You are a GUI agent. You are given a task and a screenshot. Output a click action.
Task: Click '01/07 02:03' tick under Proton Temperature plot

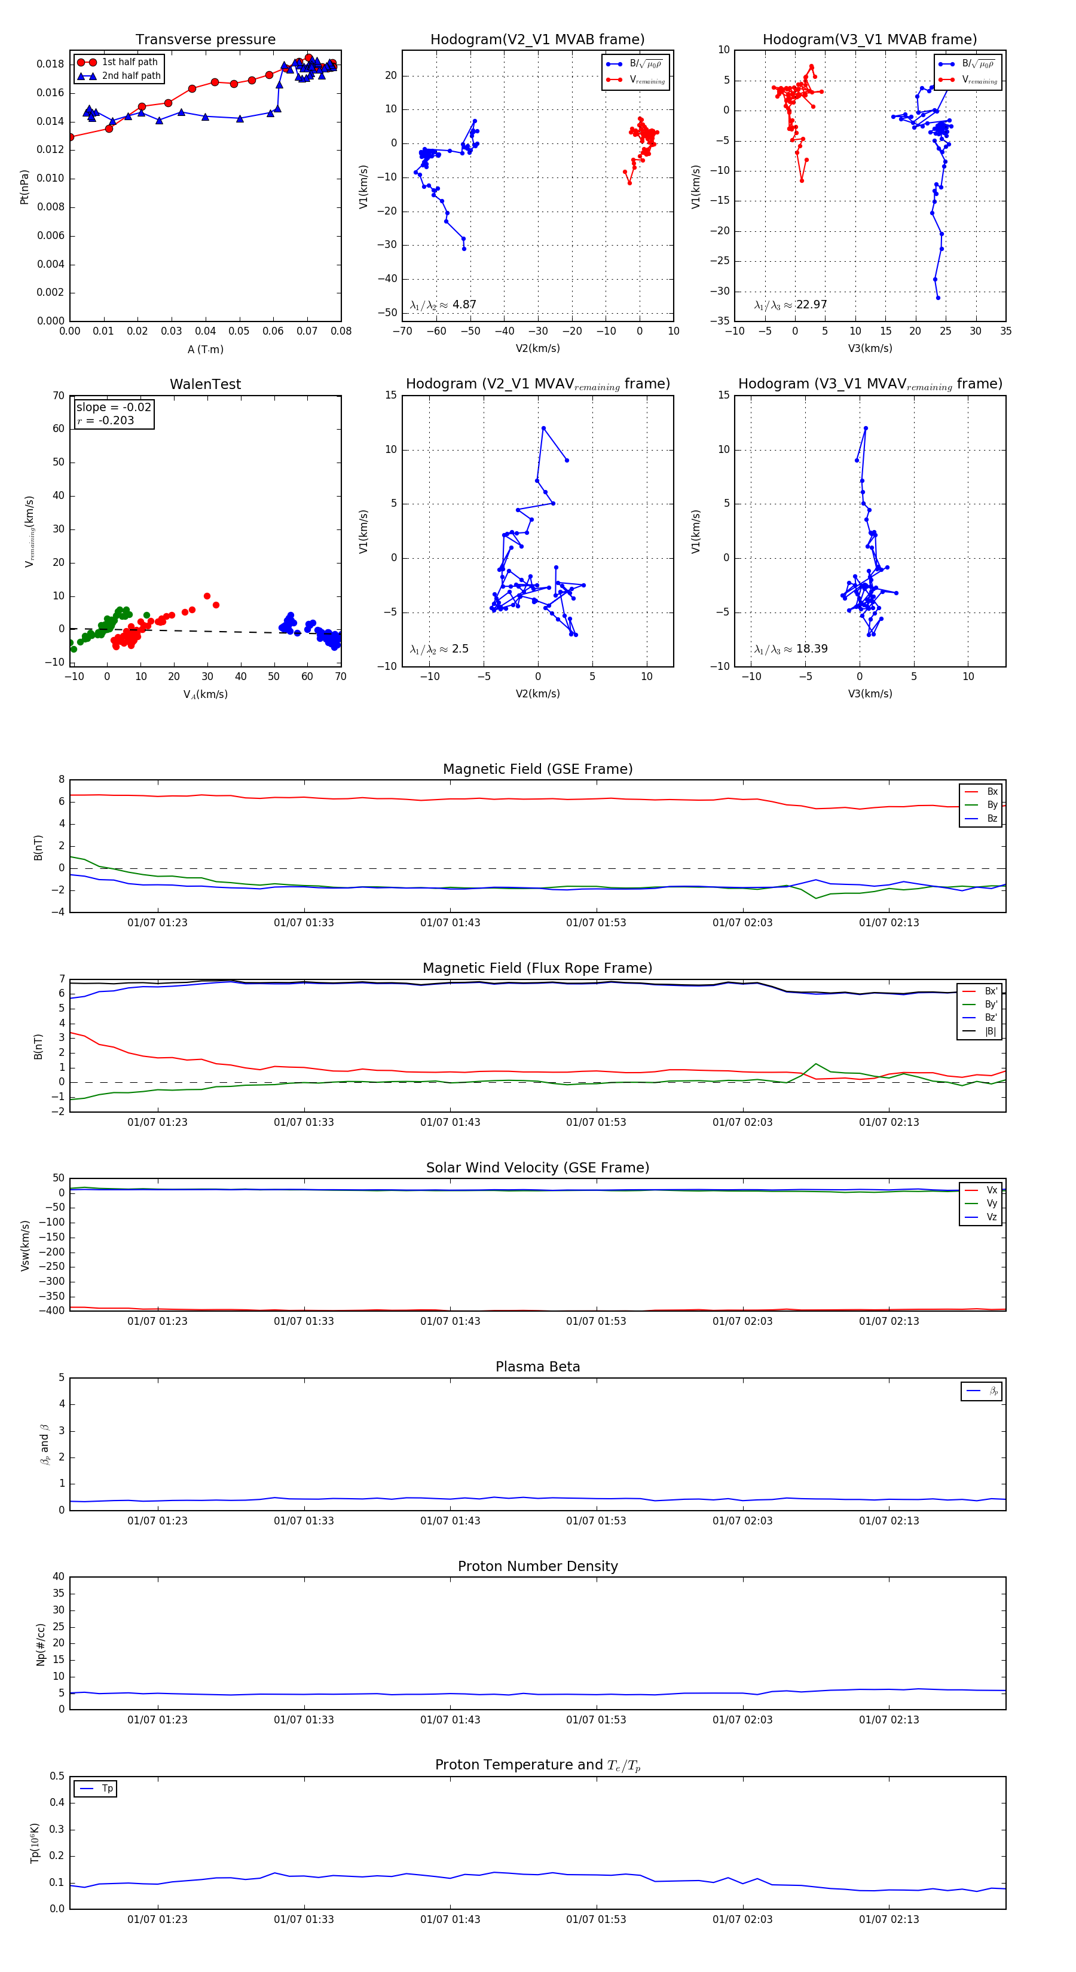pyautogui.click(x=742, y=1919)
